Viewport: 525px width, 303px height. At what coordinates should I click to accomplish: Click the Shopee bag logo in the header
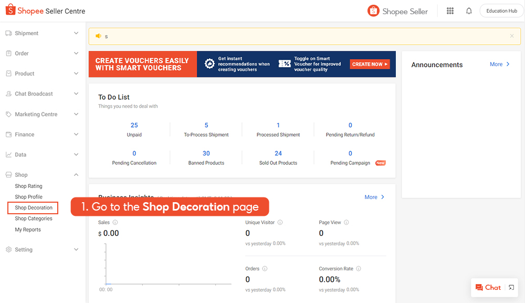click(x=10, y=9)
